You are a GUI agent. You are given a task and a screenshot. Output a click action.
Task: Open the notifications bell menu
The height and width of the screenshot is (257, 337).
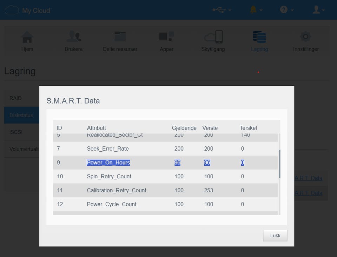(x=256, y=10)
